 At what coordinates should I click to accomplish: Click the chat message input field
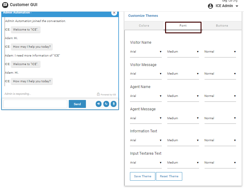tap(35, 104)
